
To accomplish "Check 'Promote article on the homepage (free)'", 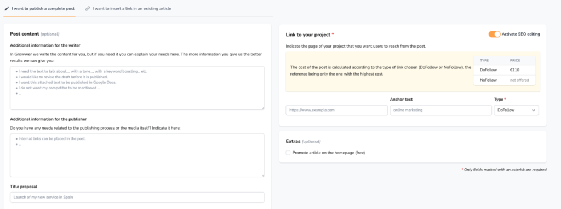I will (288, 153).
